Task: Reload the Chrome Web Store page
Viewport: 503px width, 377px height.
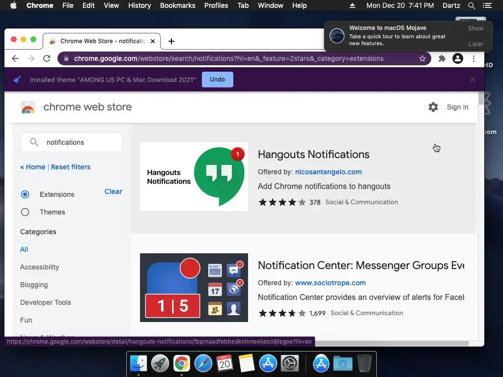Action: pos(47,58)
